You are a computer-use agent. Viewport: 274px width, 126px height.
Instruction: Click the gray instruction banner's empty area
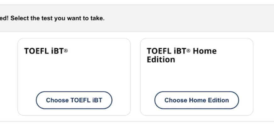pos(189,18)
